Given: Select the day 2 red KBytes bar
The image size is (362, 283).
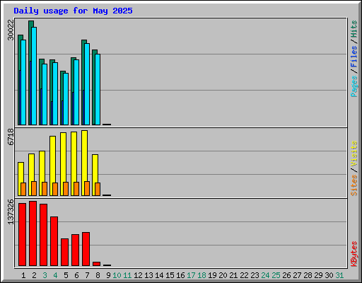Looking at the screenshot, I should click(33, 233).
